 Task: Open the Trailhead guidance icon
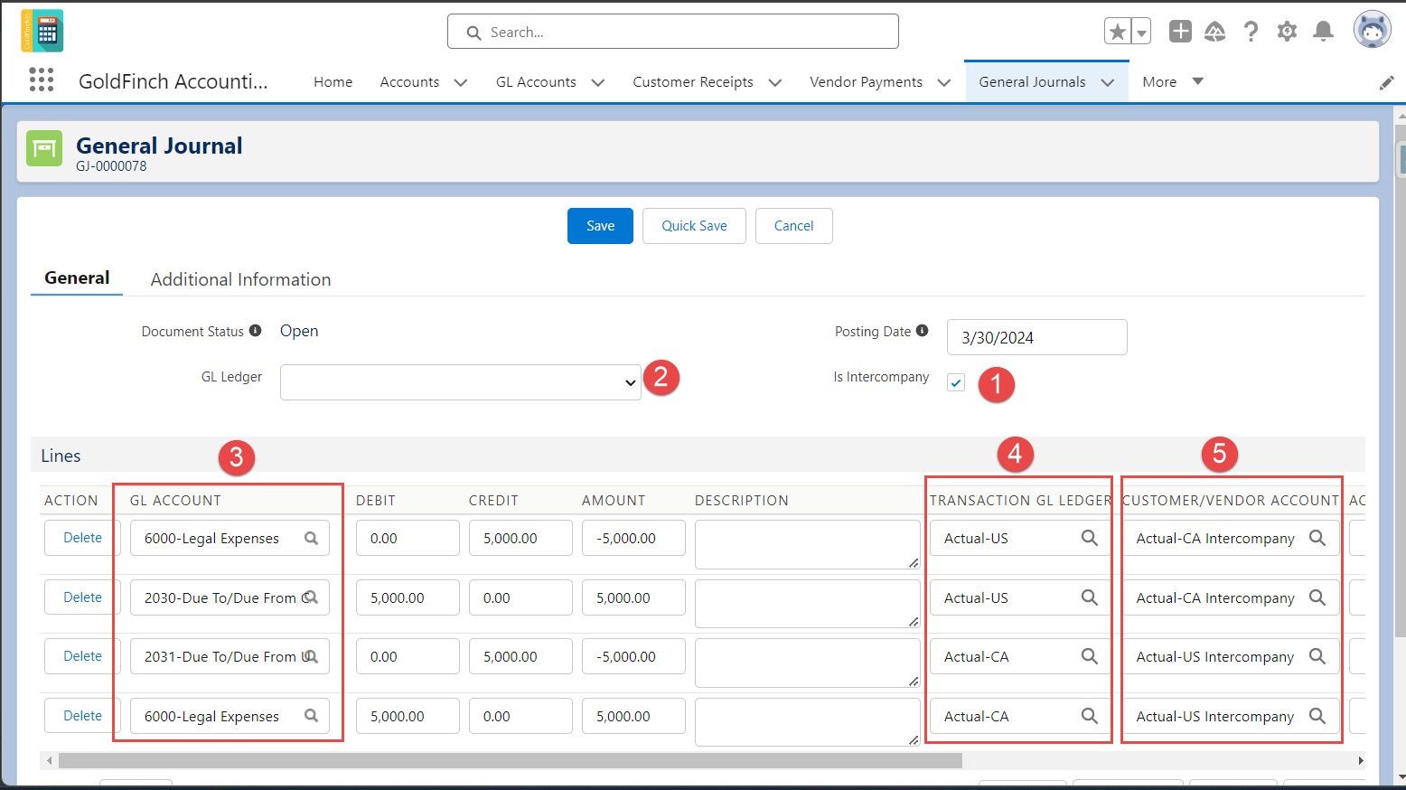(1215, 32)
